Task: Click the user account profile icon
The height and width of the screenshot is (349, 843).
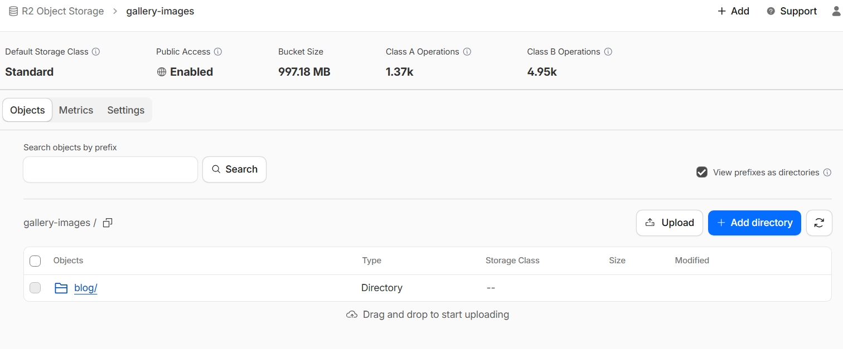Action: tap(837, 11)
